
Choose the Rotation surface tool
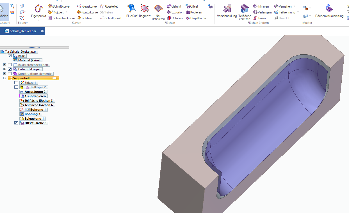(x=175, y=18)
